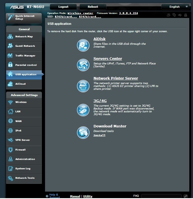
Task: Open the Servers Center link
Action: (x=108, y=59)
